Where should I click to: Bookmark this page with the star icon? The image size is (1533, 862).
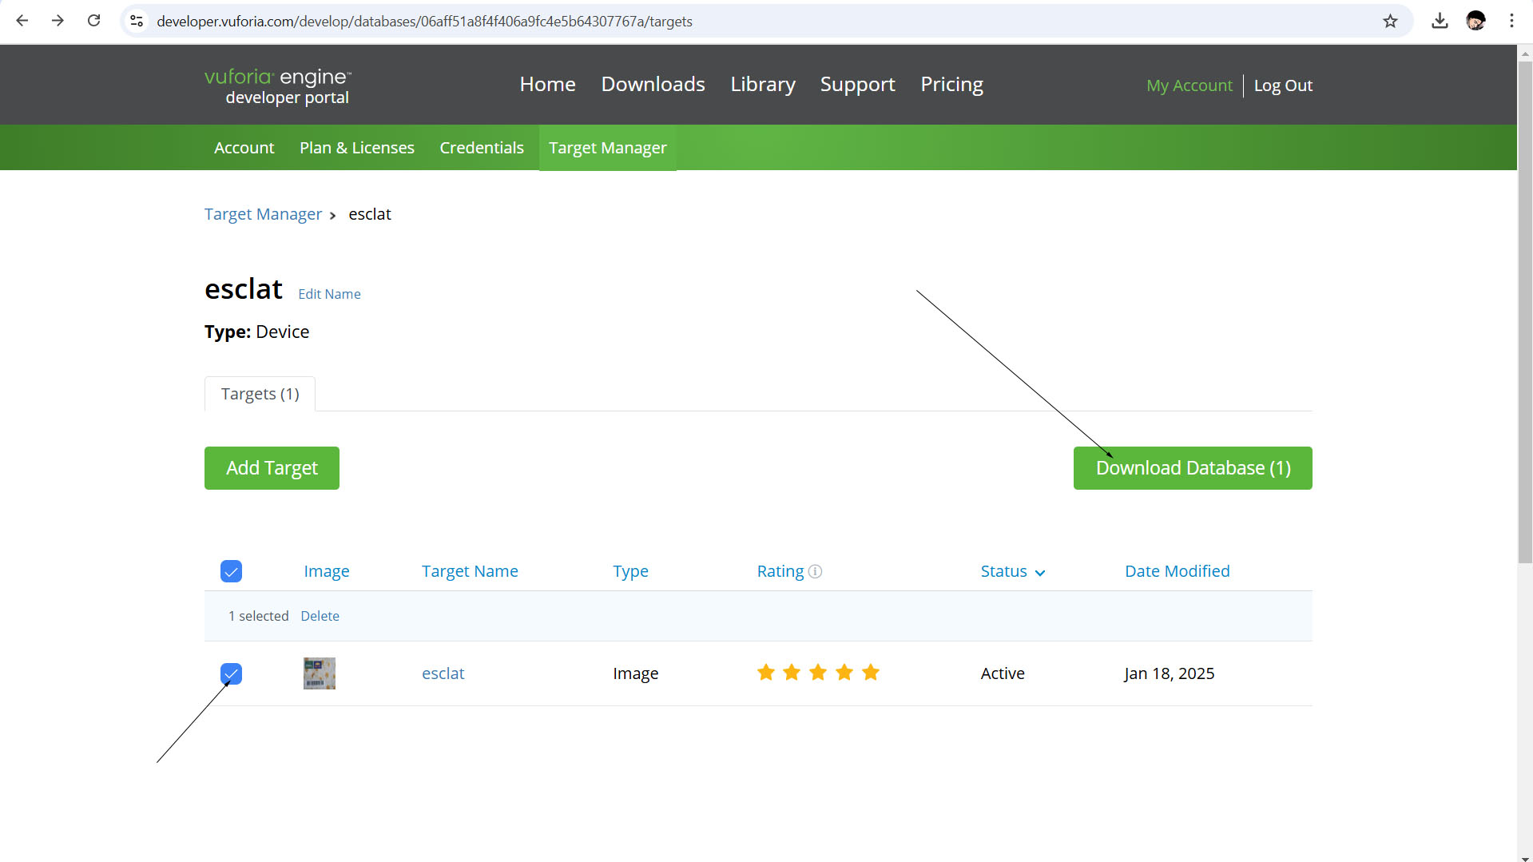pyautogui.click(x=1390, y=21)
